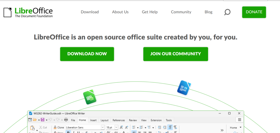Switch to the View tab
The height and width of the screenshot is (133, 280).
pos(144,120)
